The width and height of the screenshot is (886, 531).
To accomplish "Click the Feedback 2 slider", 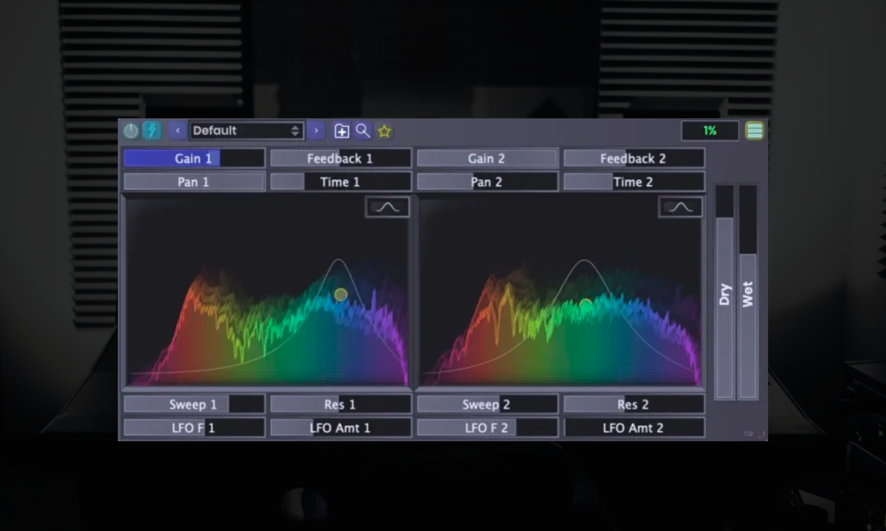I will click(633, 158).
